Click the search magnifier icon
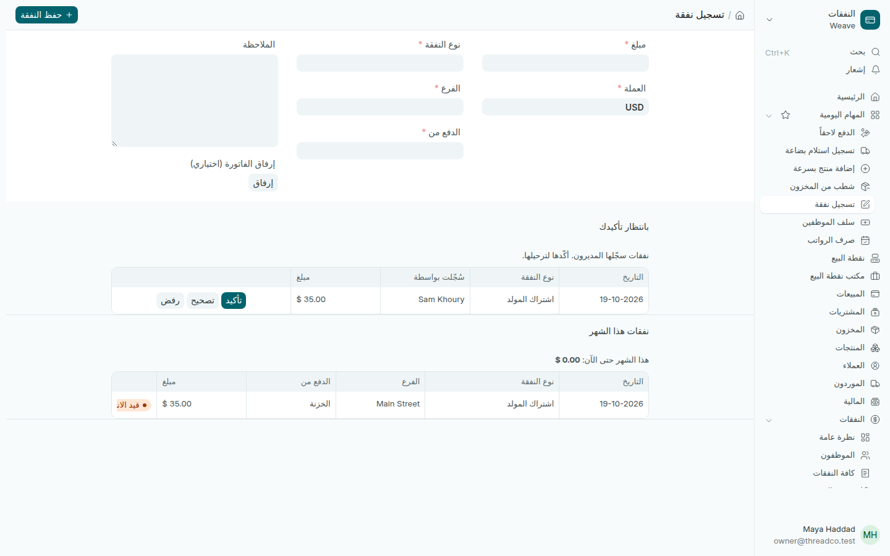The width and height of the screenshot is (890, 556). pos(875,52)
